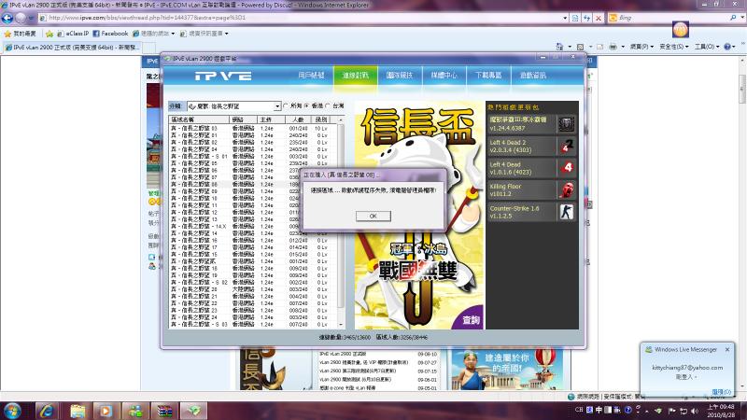Open the game category dropdown 魔獸: 信長之野望
747x420 pixels.
coord(233,106)
